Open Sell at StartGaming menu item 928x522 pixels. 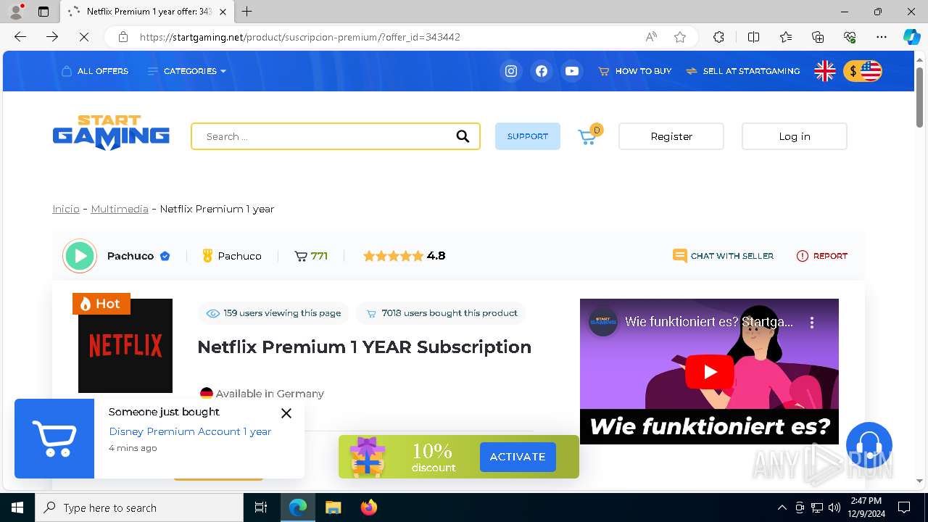(743, 71)
